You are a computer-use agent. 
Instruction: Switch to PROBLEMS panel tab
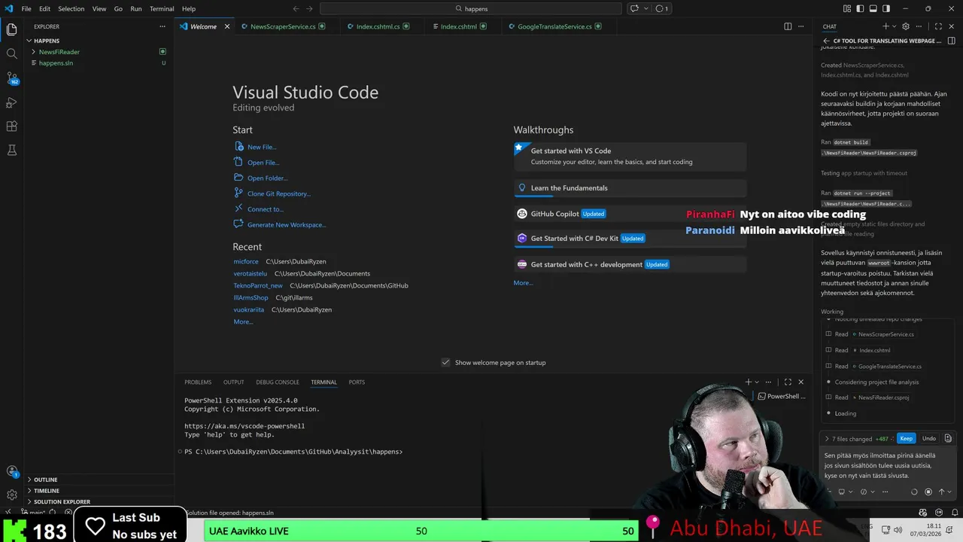click(x=198, y=382)
